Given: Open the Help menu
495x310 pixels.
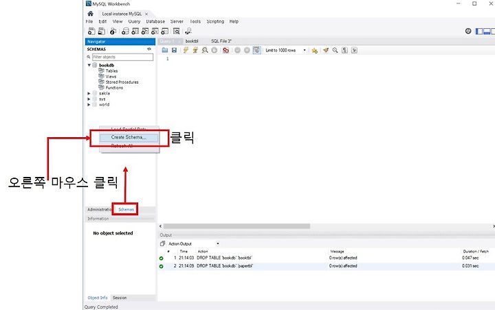Looking at the screenshot, I should coord(234,21).
